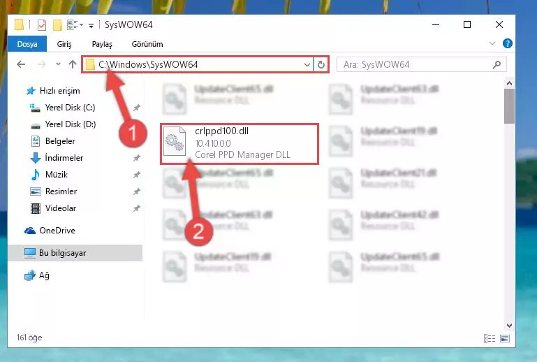
Task: Switch to large thumbnails view in status bar
Action: click(505, 339)
